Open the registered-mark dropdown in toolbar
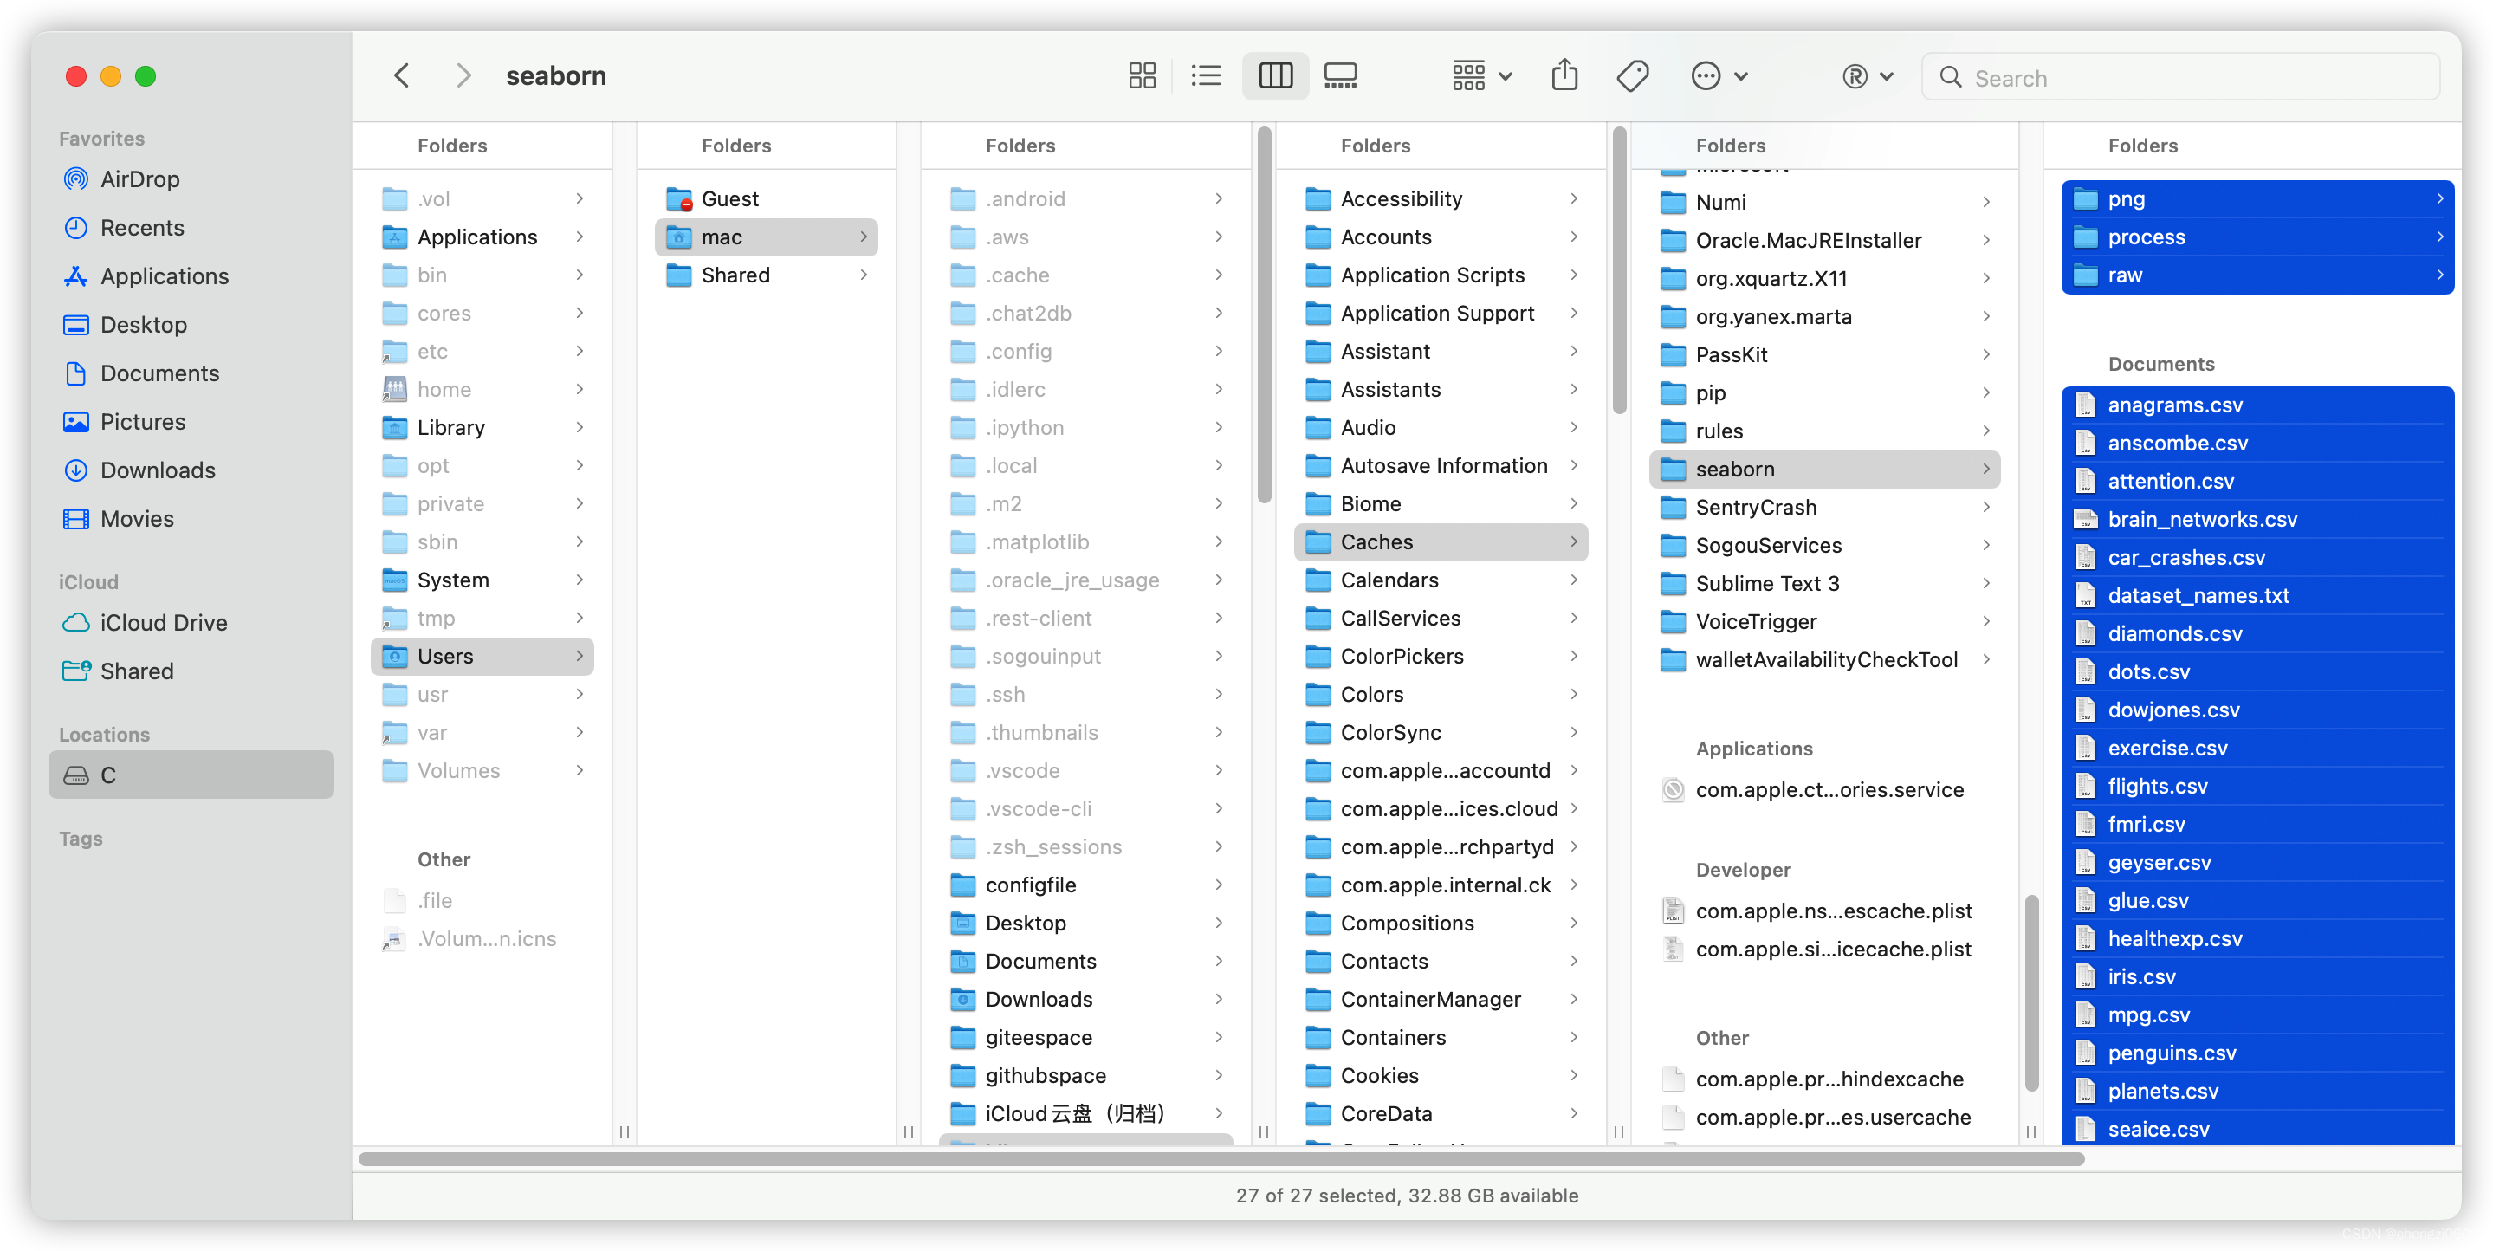 1867,75
